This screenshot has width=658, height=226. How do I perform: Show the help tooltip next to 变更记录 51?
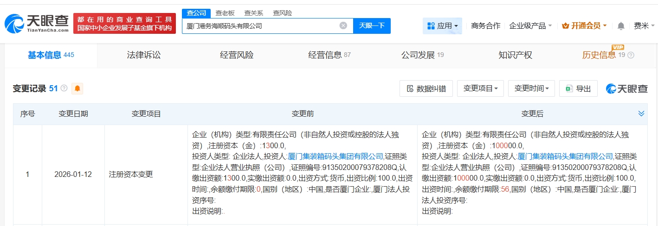pos(64,88)
